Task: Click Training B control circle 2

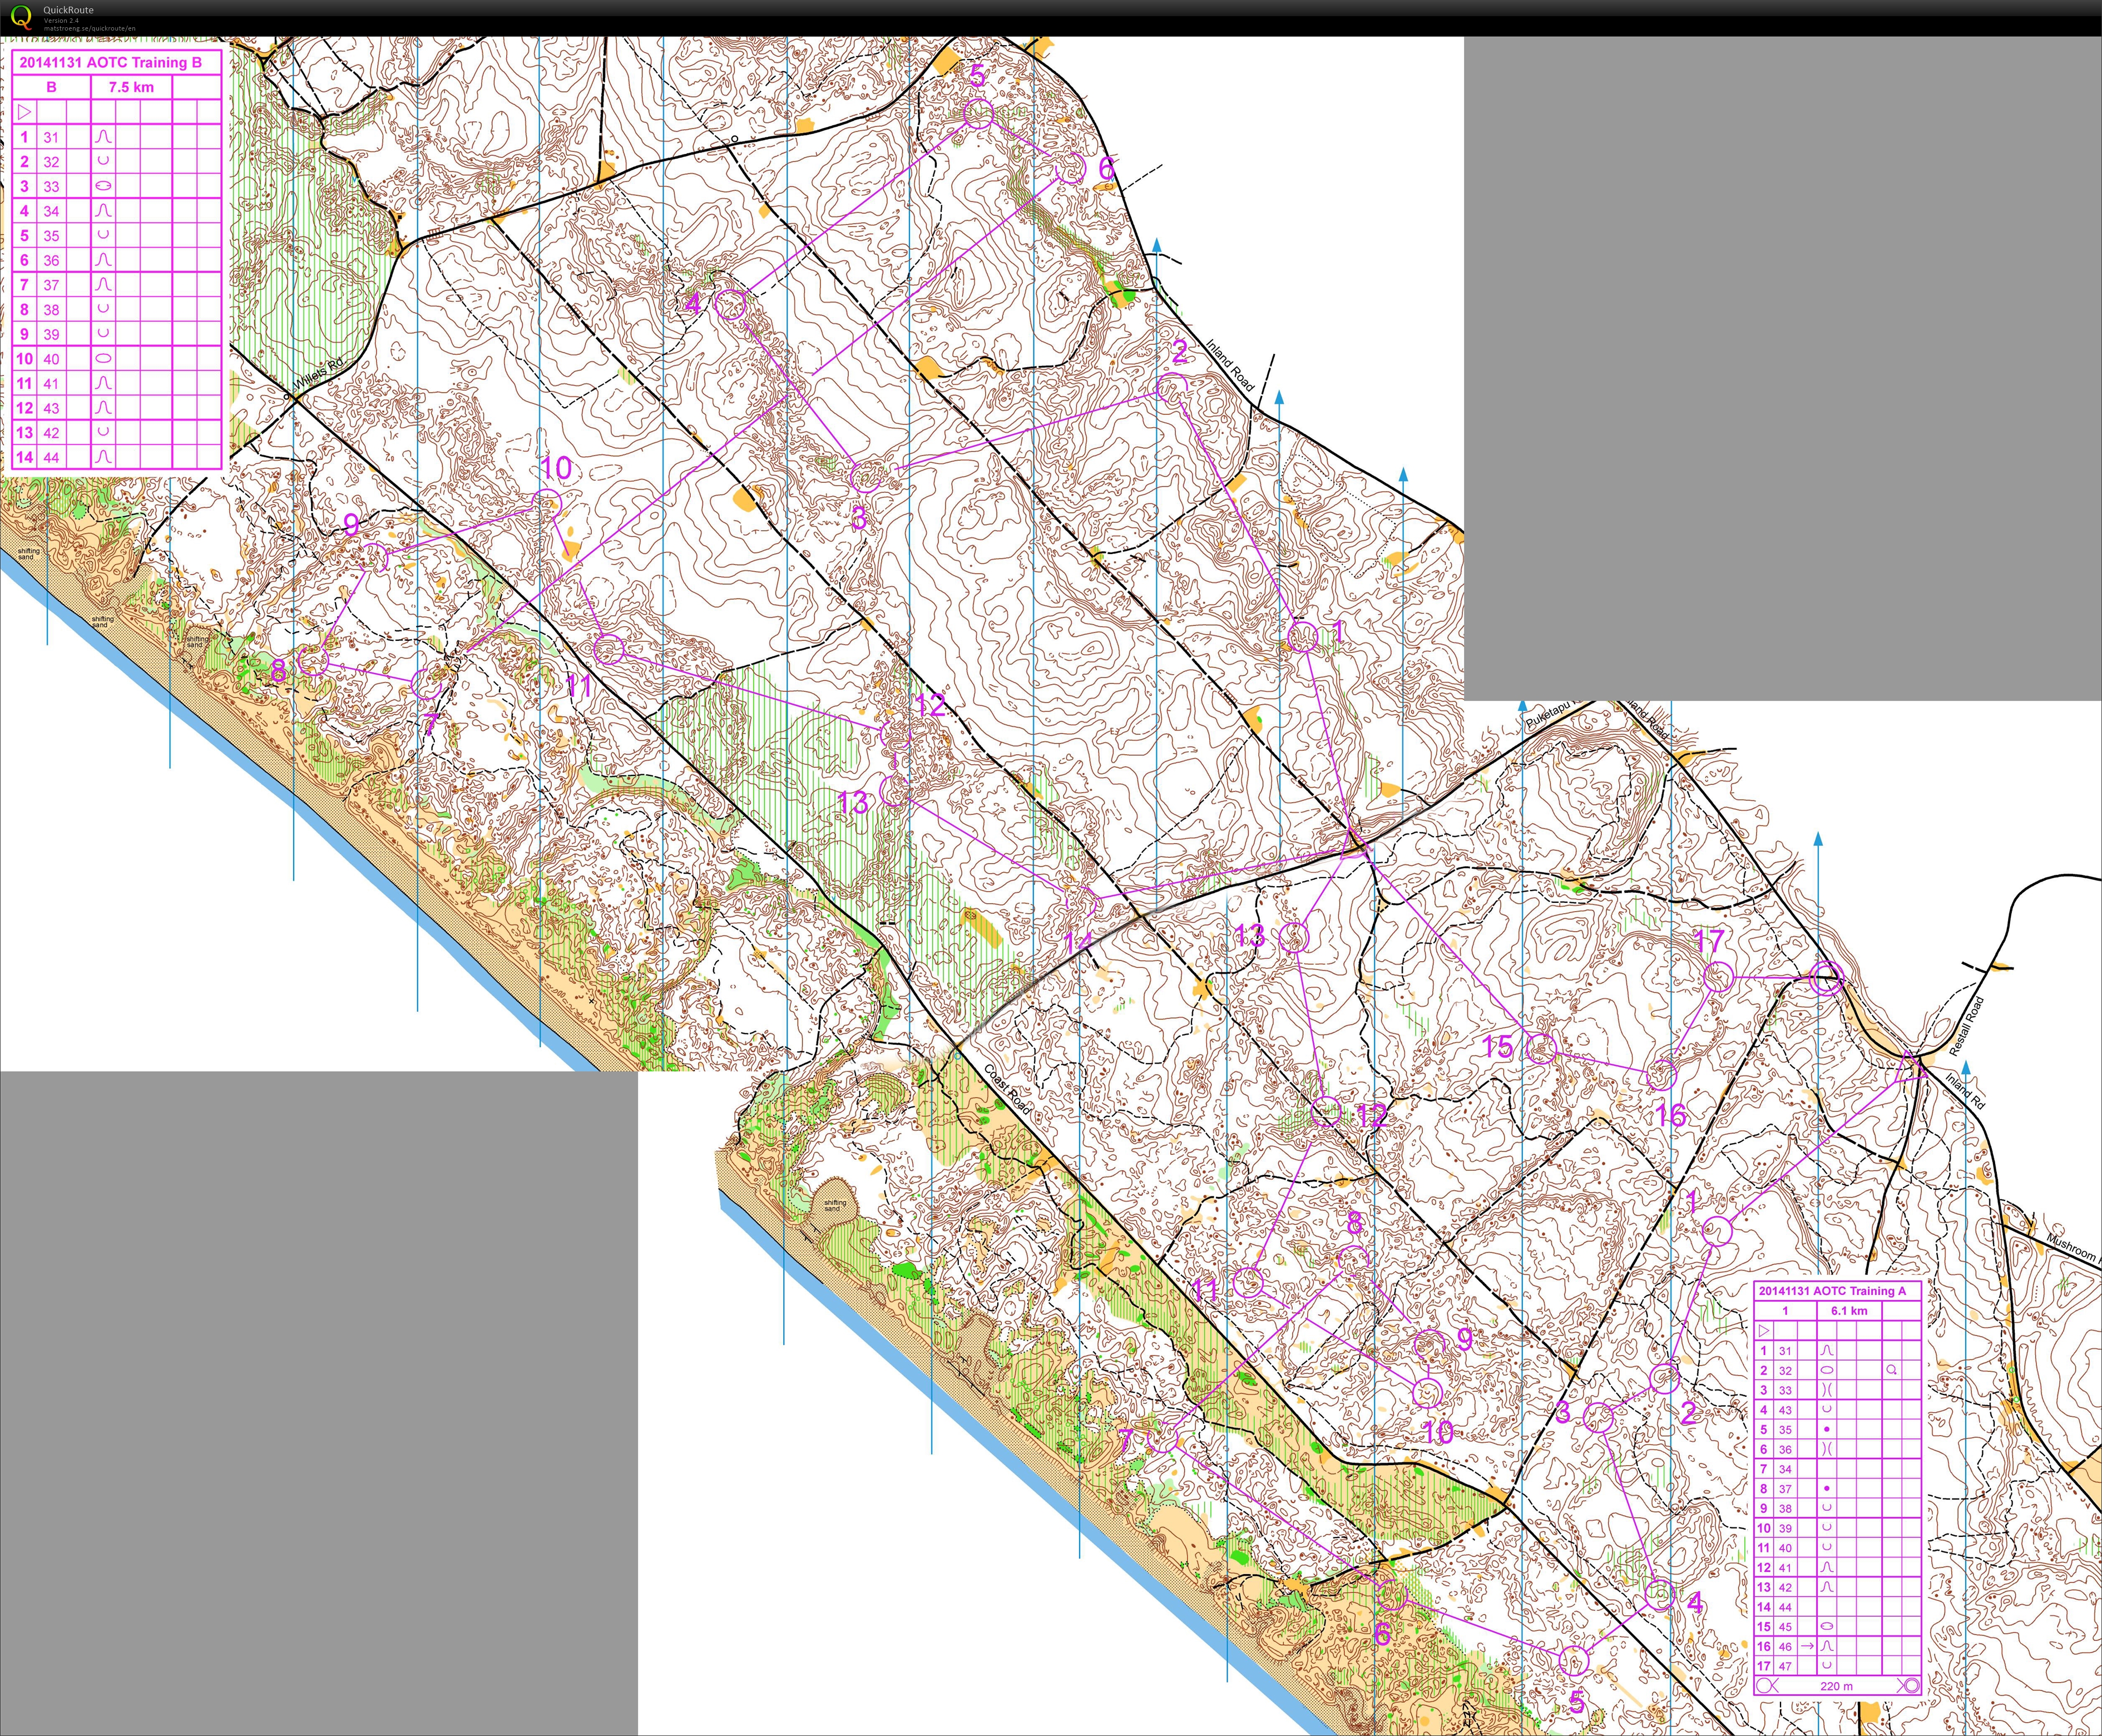Action: coord(1172,388)
